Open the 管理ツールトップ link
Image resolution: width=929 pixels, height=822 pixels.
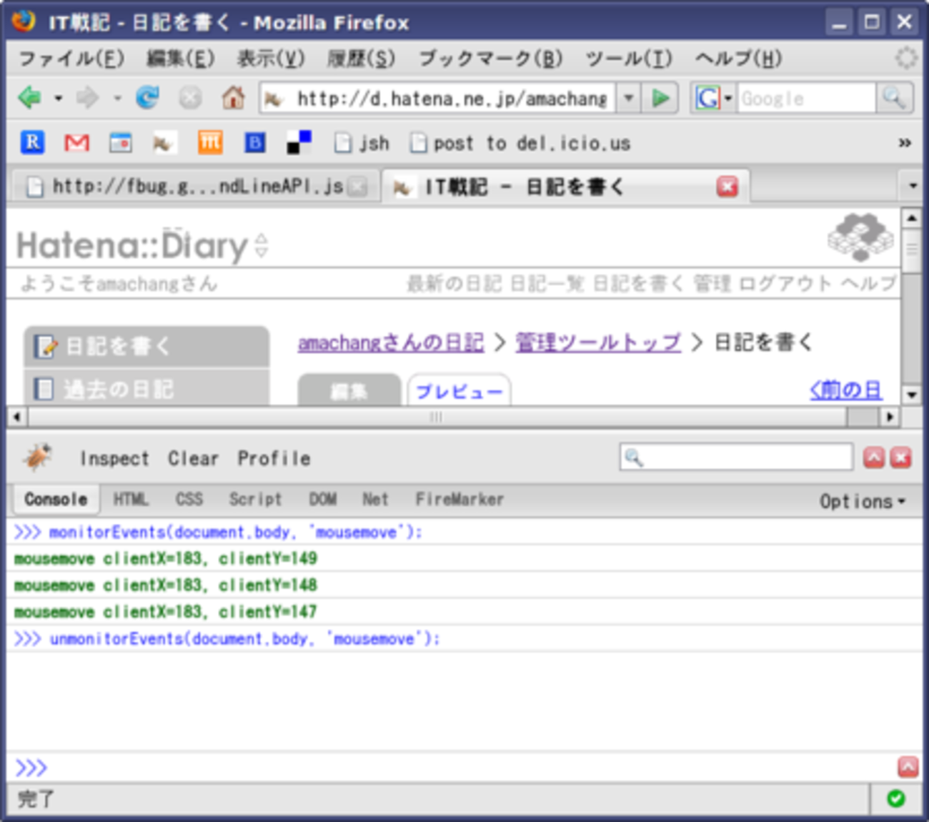coord(597,343)
